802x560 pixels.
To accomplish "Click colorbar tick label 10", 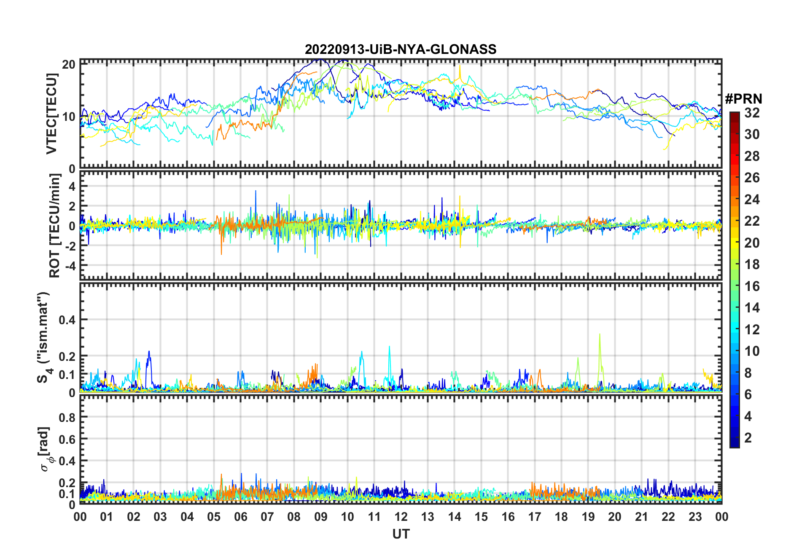I will (x=752, y=351).
